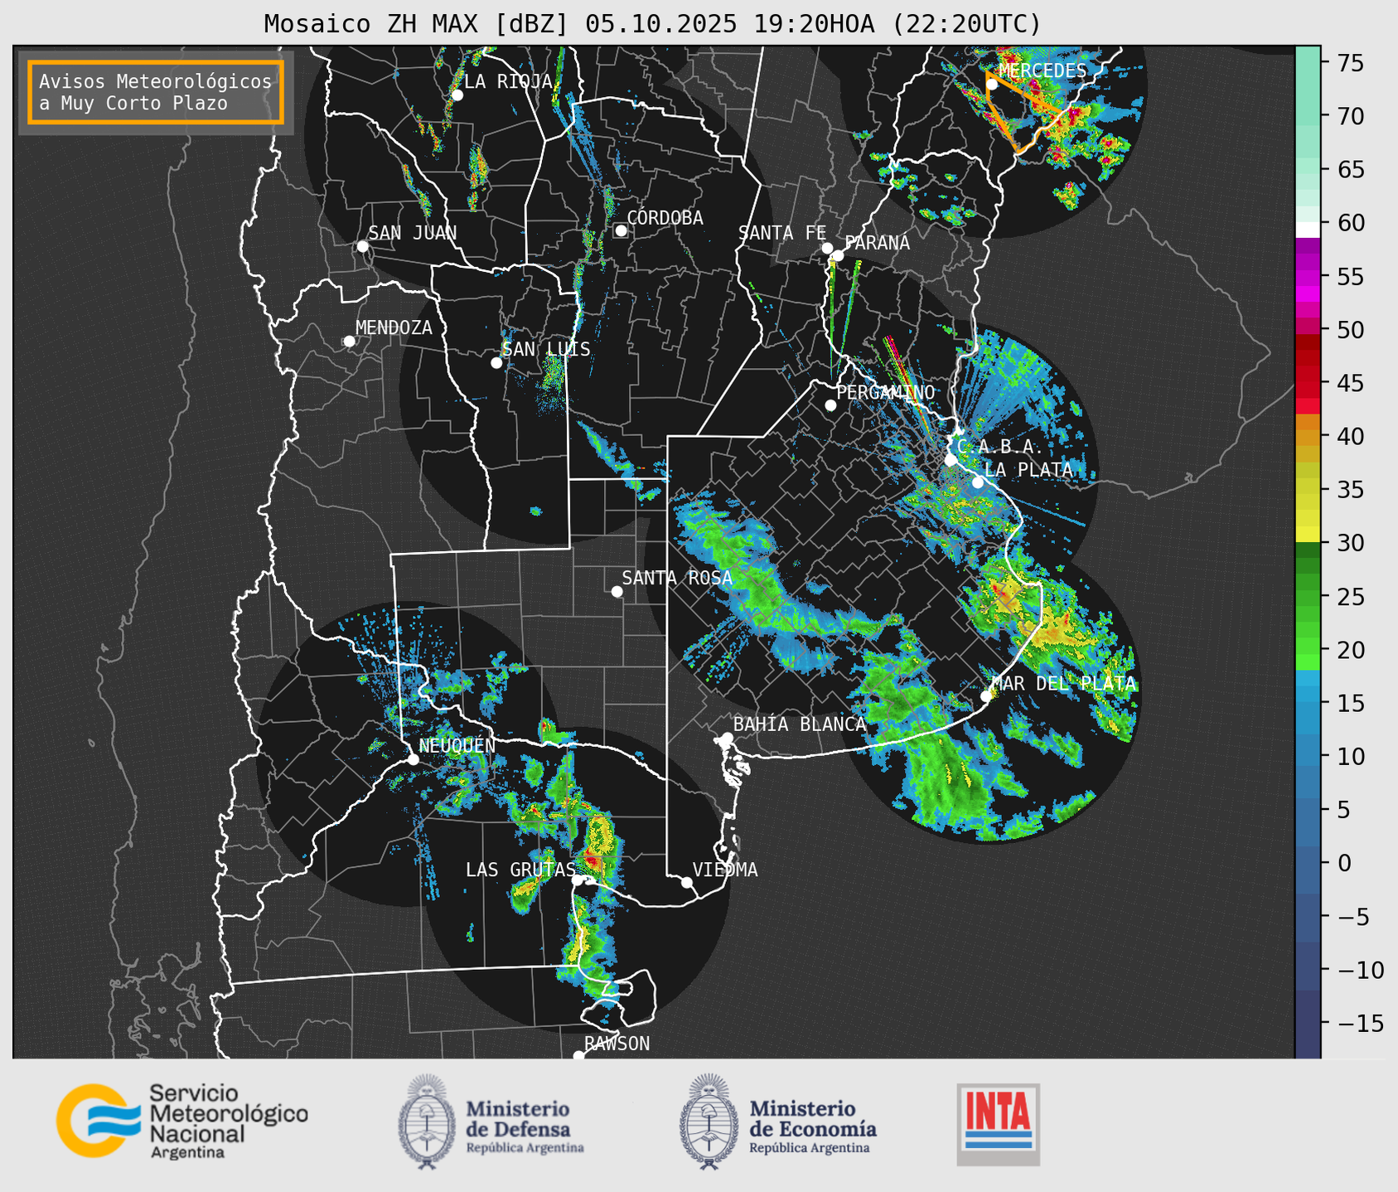Click the 60 dBZ white color band

click(1308, 229)
